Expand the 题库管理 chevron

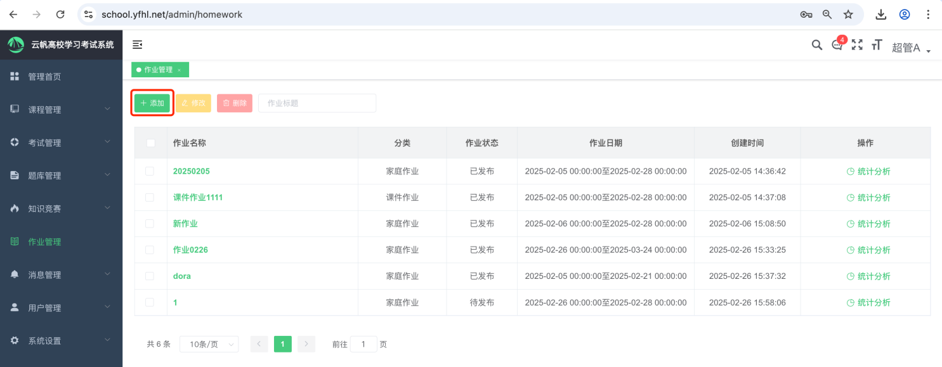[x=107, y=174]
